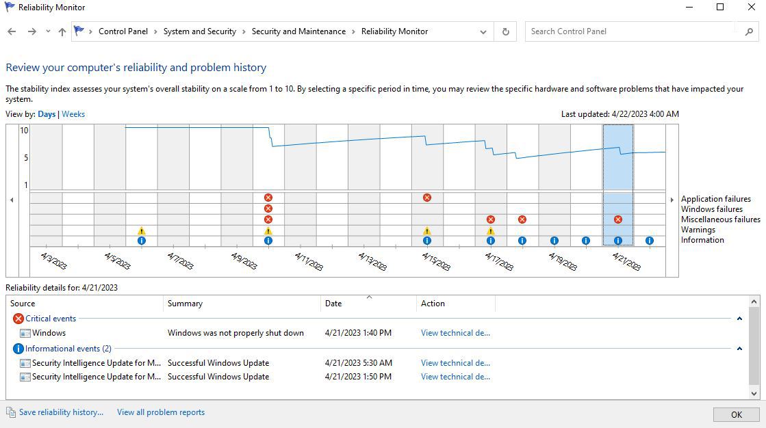Select the 5:30 AM Security Intelligence Update row
766x428 pixels.
(376, 363)
